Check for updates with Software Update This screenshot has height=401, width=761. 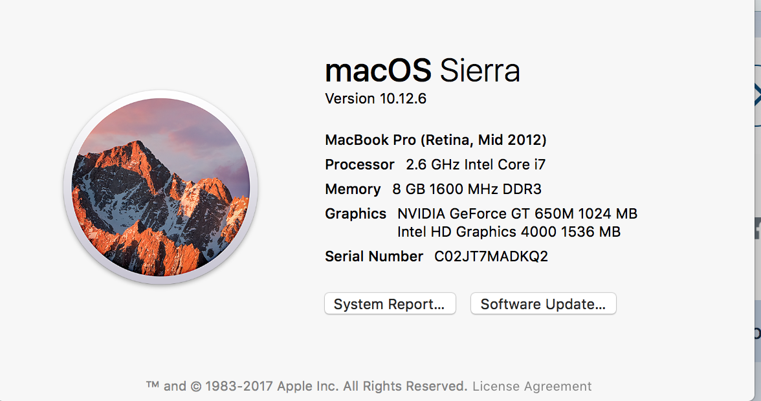[x=543, y=304]
